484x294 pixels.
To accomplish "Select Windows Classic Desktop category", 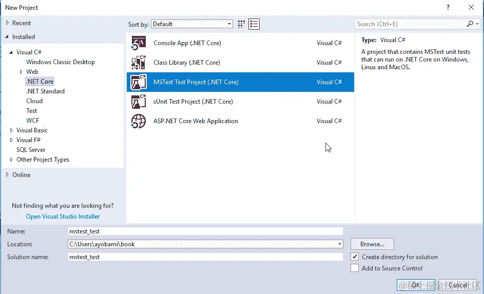I will pyautogui.click(x=61, y=62).
